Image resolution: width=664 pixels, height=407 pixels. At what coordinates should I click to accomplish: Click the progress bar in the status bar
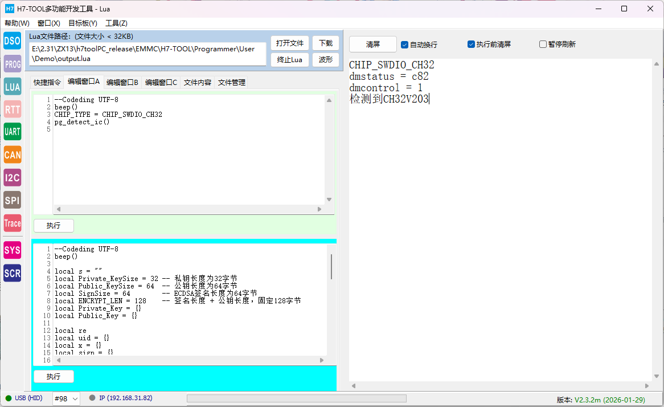click(x=297, y=398)
